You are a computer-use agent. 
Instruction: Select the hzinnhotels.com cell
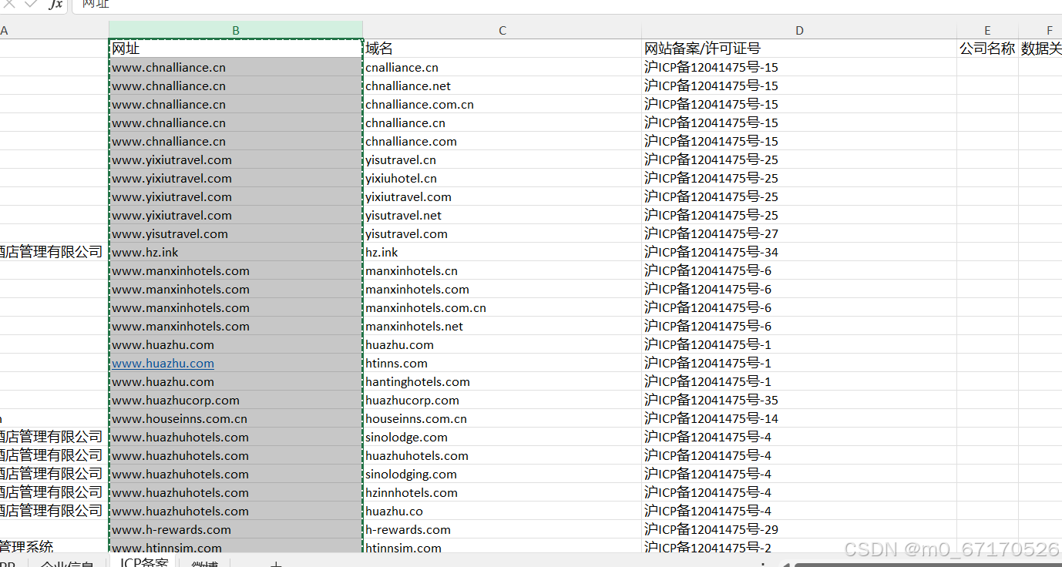(x=502, y=492)
